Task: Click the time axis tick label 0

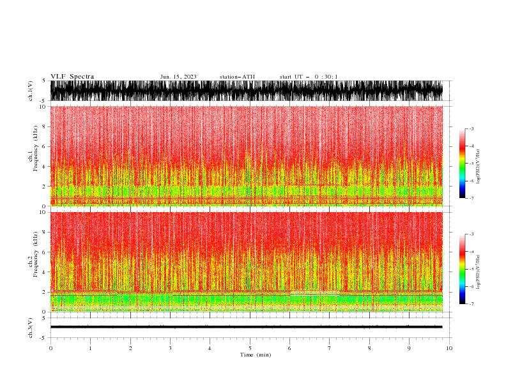Action: tap(50, 348)
